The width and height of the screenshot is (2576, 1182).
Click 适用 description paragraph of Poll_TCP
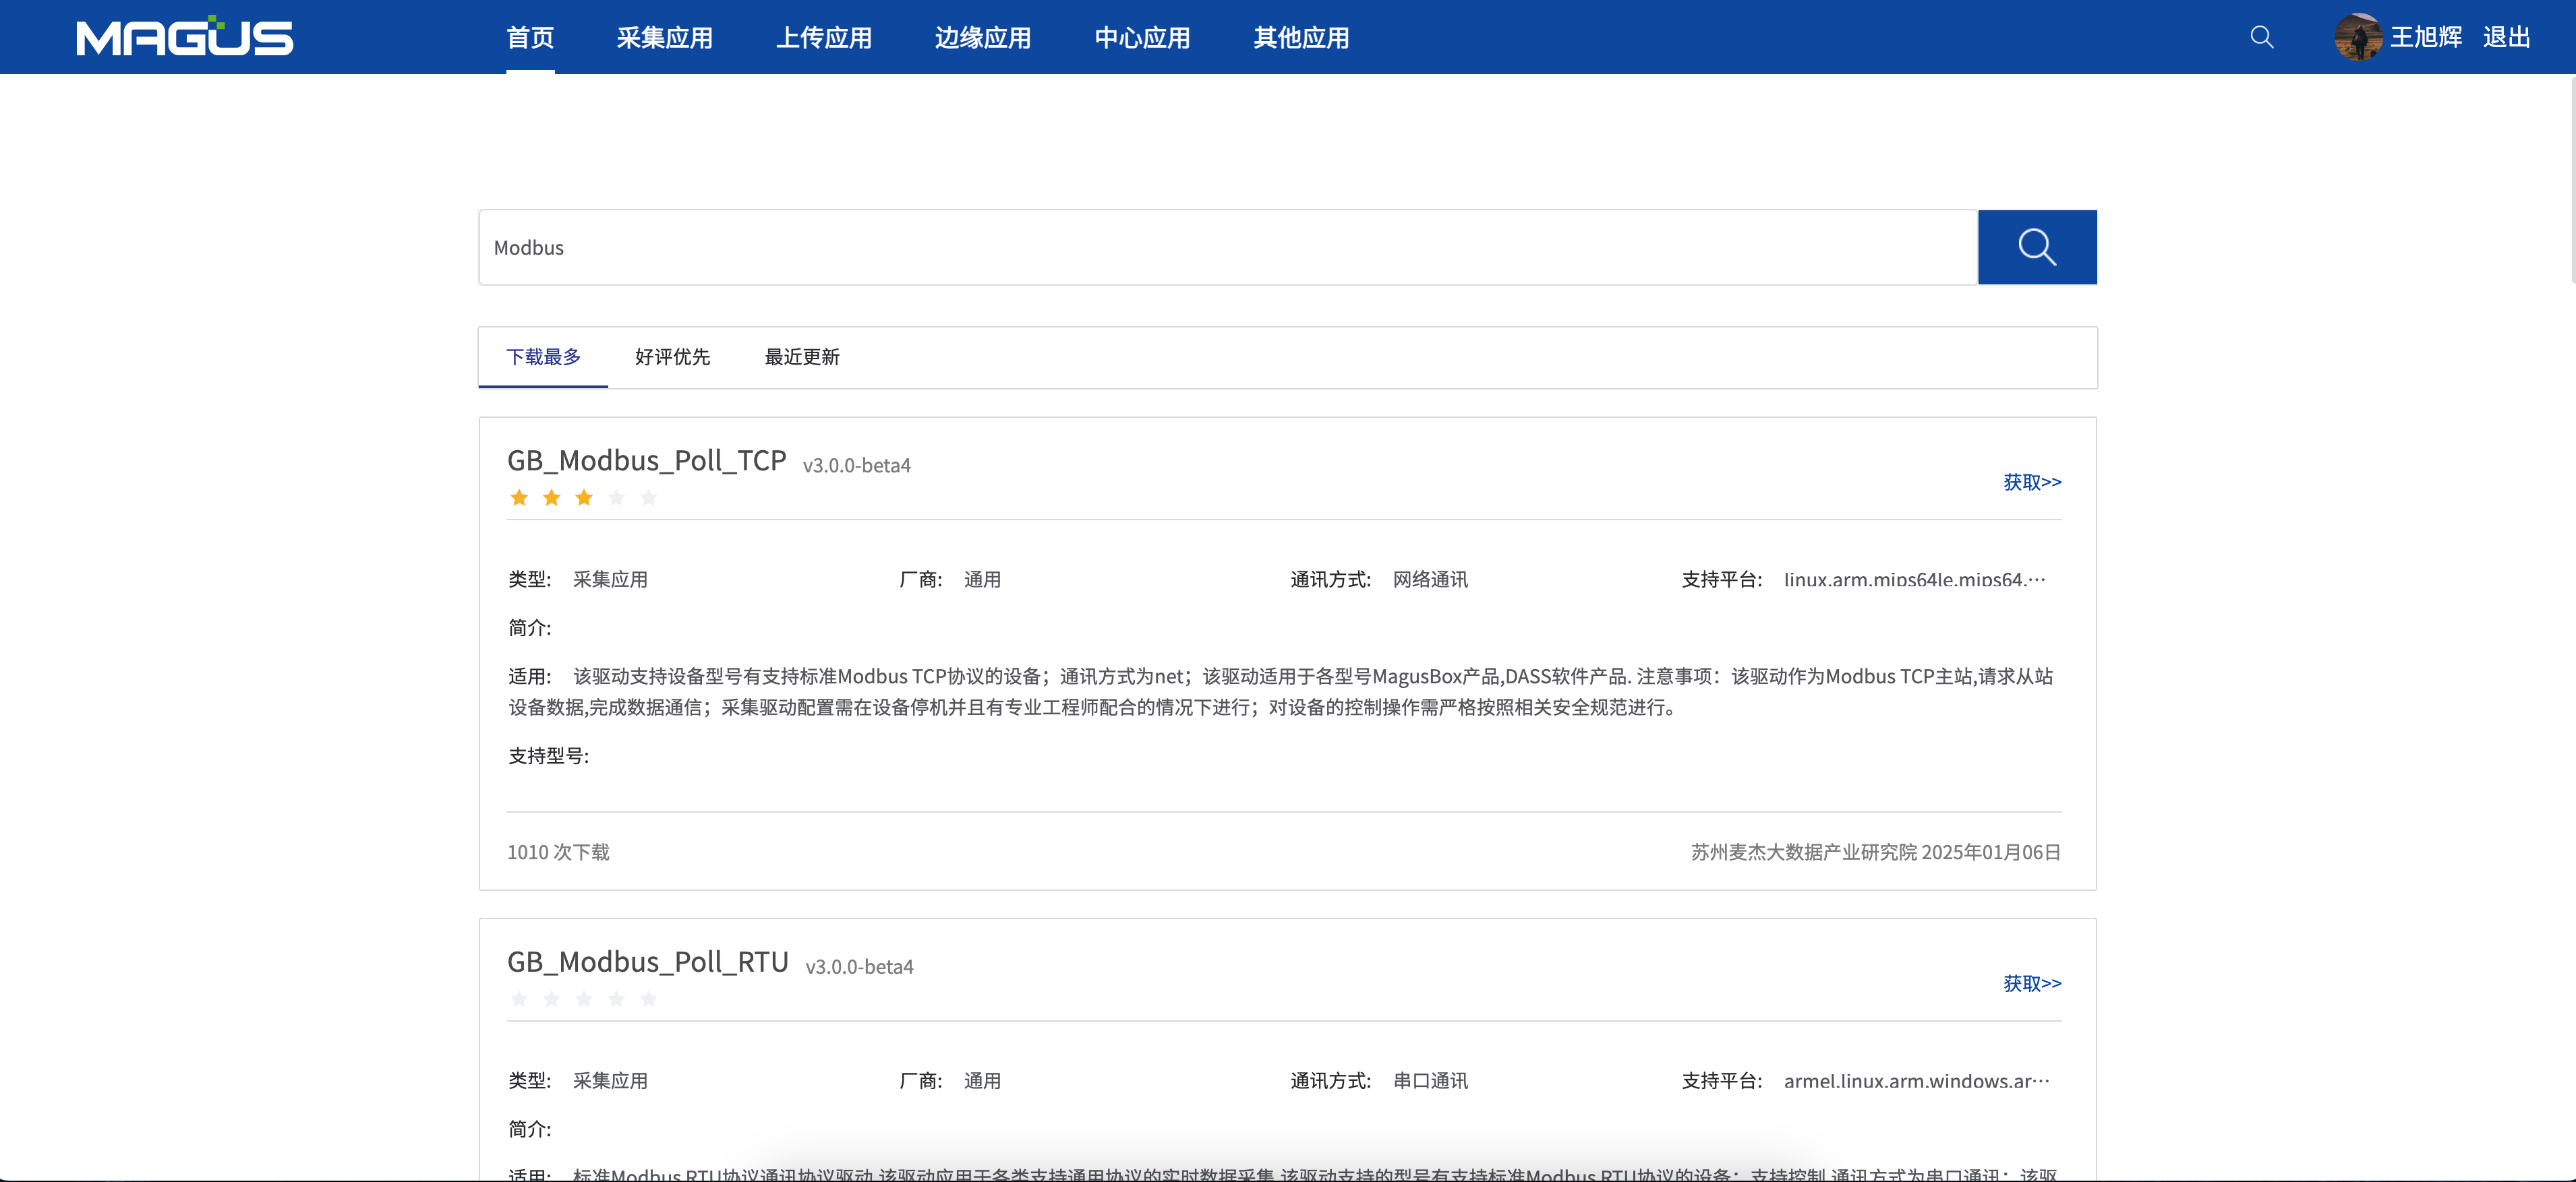[x=1281, y=691]
